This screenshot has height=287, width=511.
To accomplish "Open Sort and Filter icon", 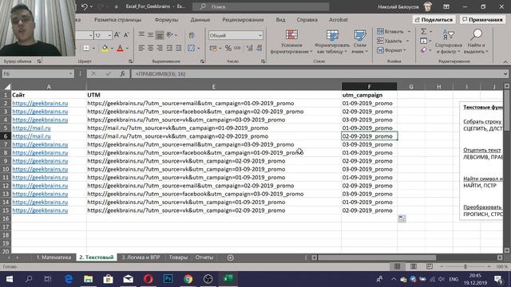I will (x=448, y=34).
